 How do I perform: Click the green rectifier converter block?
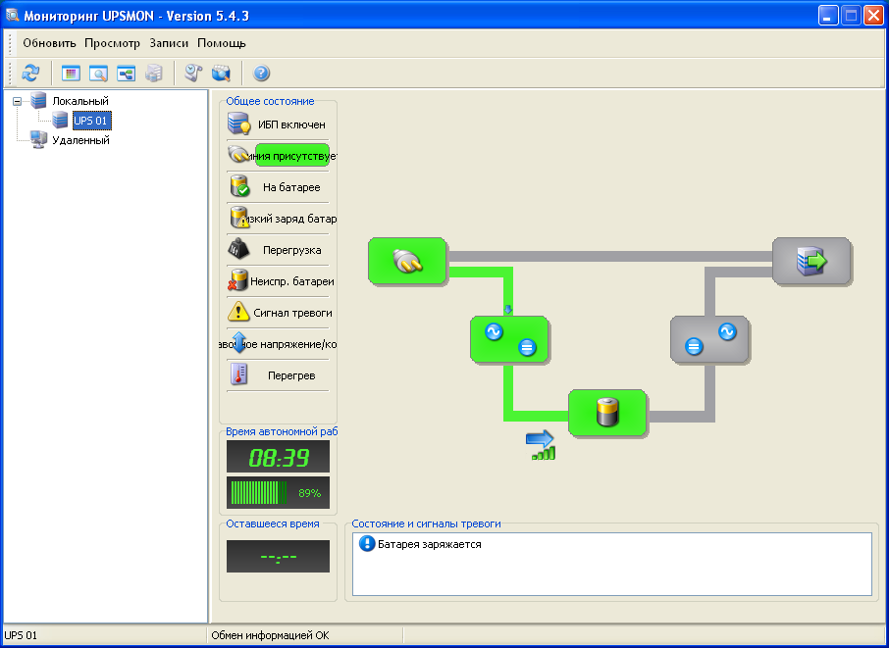508,338
